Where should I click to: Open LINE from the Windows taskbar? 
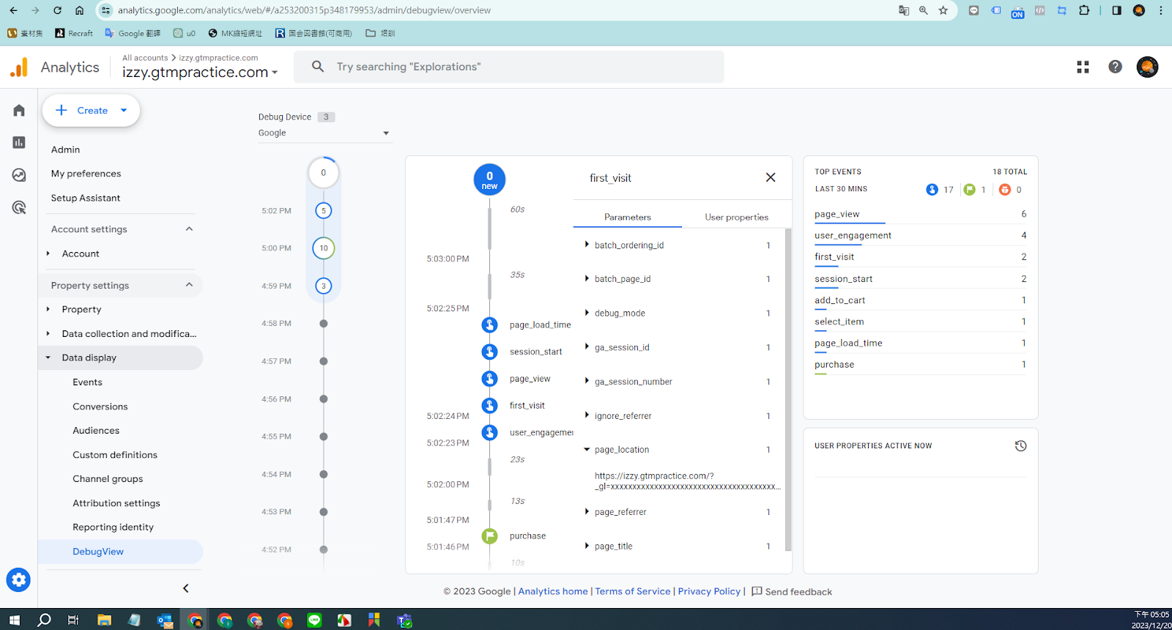click(x=314, y=620)
